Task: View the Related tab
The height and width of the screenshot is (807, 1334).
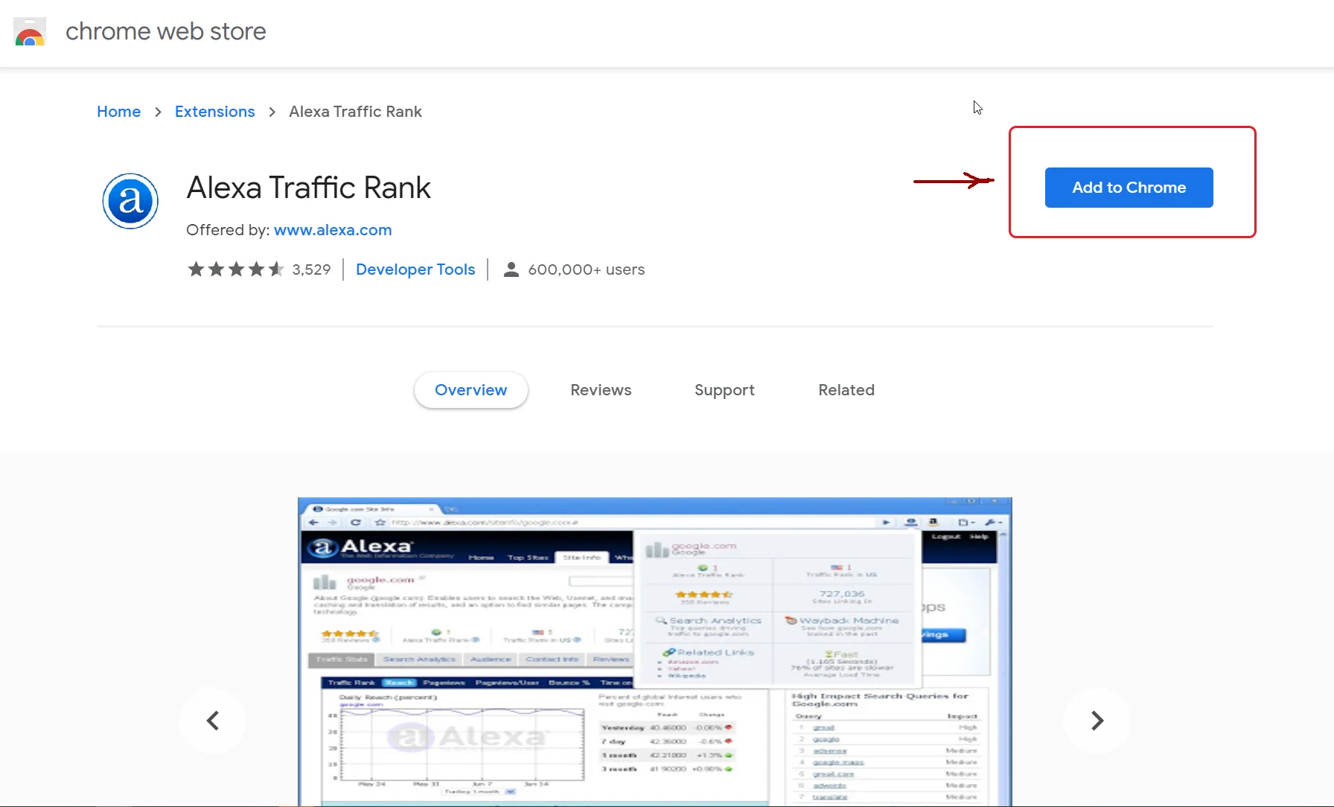Action: click(x=846, y=390)
